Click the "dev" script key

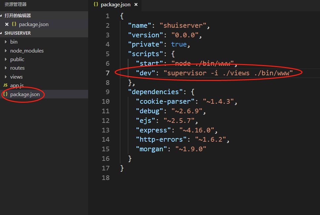tap(145, 73)
